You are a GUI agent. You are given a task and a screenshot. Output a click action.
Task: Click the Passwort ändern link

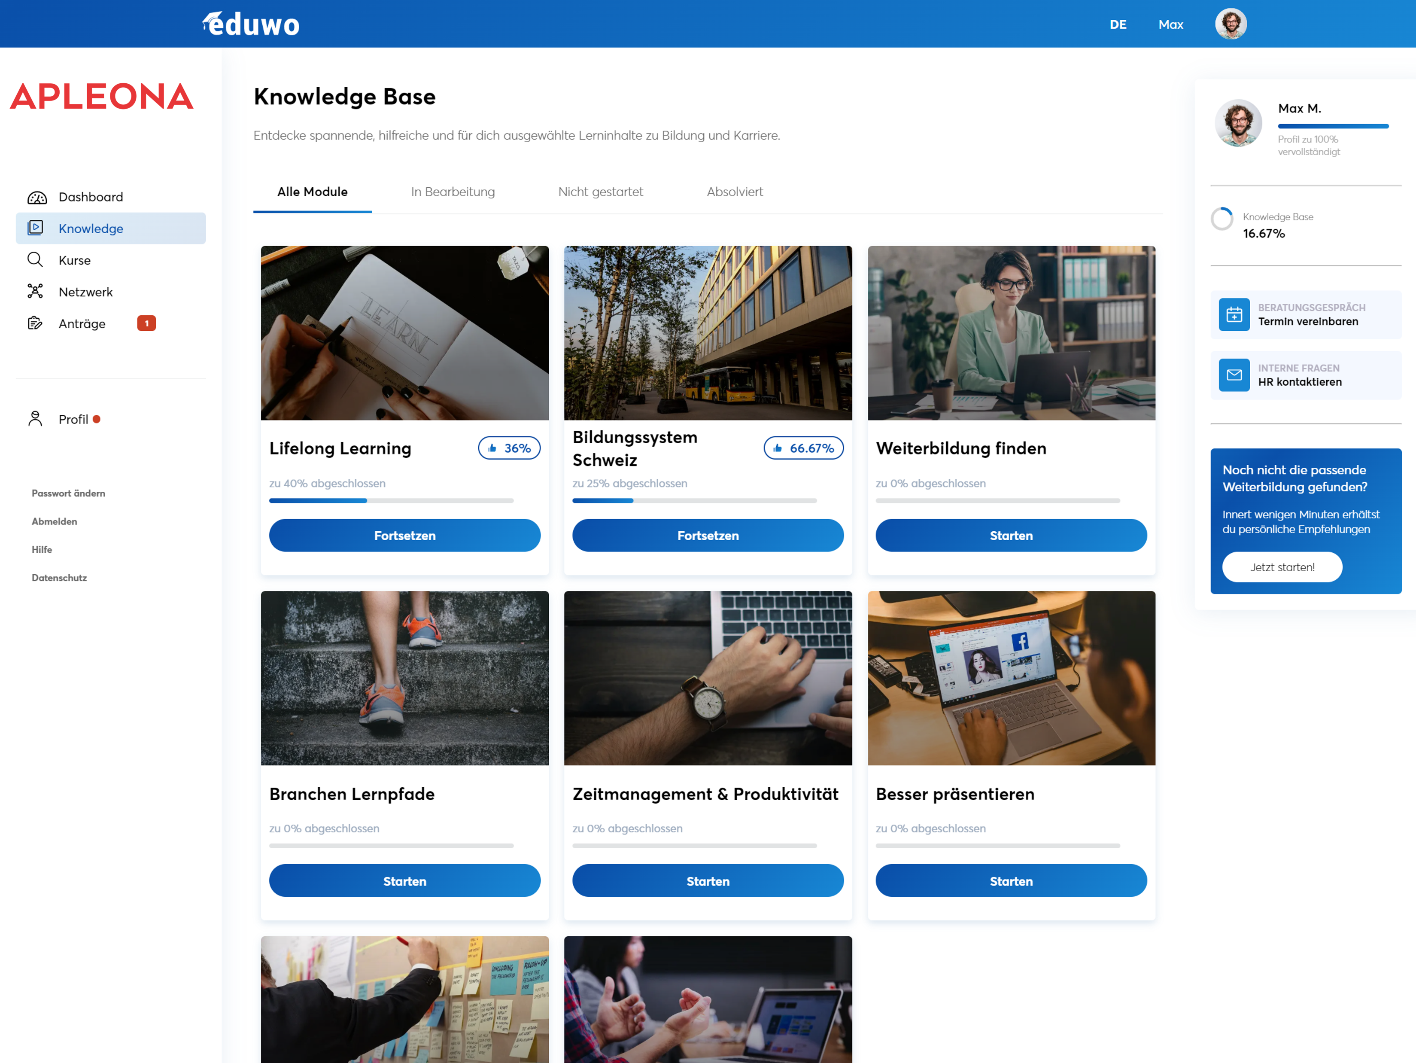[x=69, y=493]
